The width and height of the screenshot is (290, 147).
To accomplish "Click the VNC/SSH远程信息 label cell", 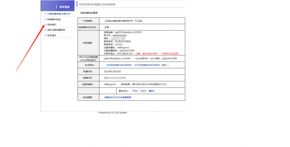I will [88, 59].
